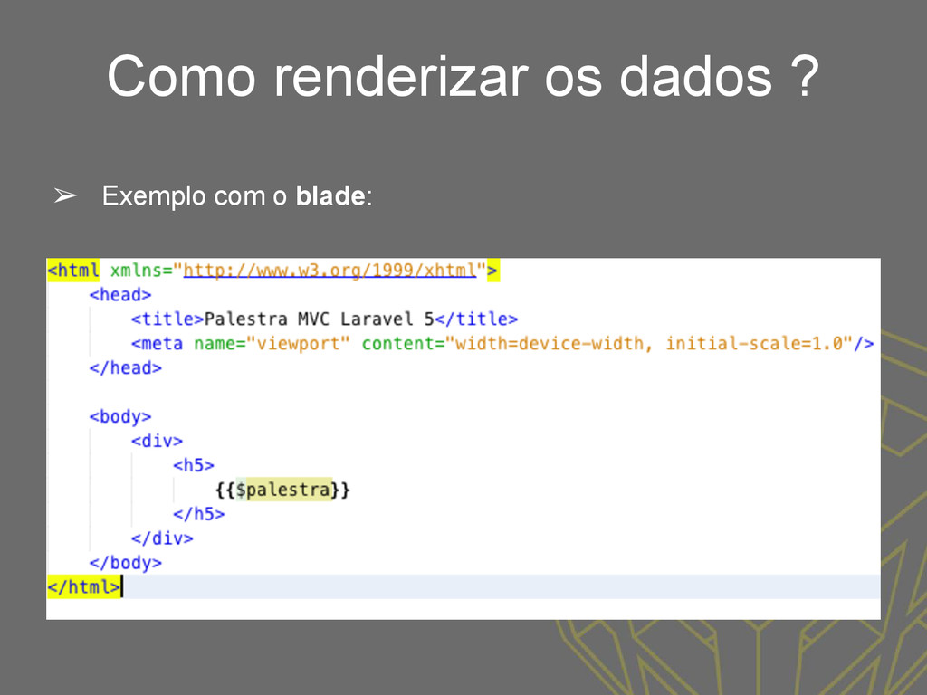Click the opening <body> tag
The width and height of the screenshot is (927, 695).
tap(120, 416)
